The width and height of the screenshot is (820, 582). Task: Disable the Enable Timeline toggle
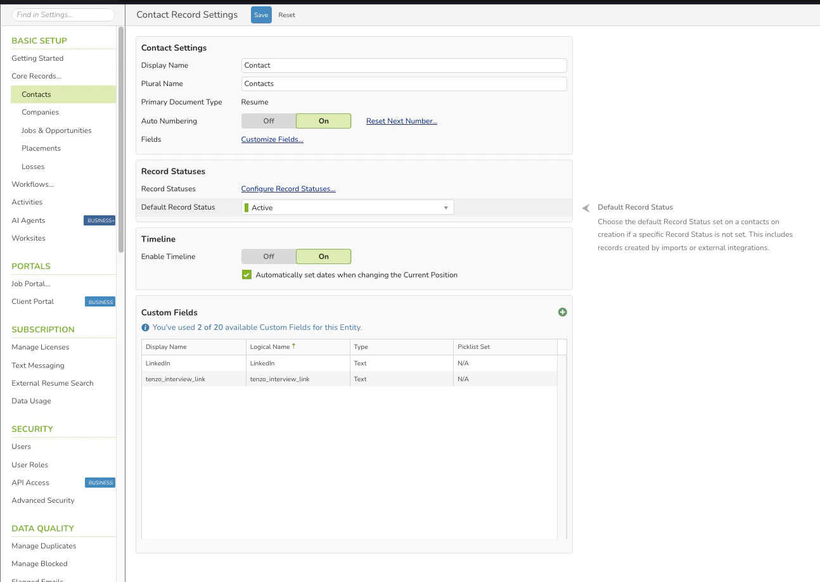click(x=267, y=256)
